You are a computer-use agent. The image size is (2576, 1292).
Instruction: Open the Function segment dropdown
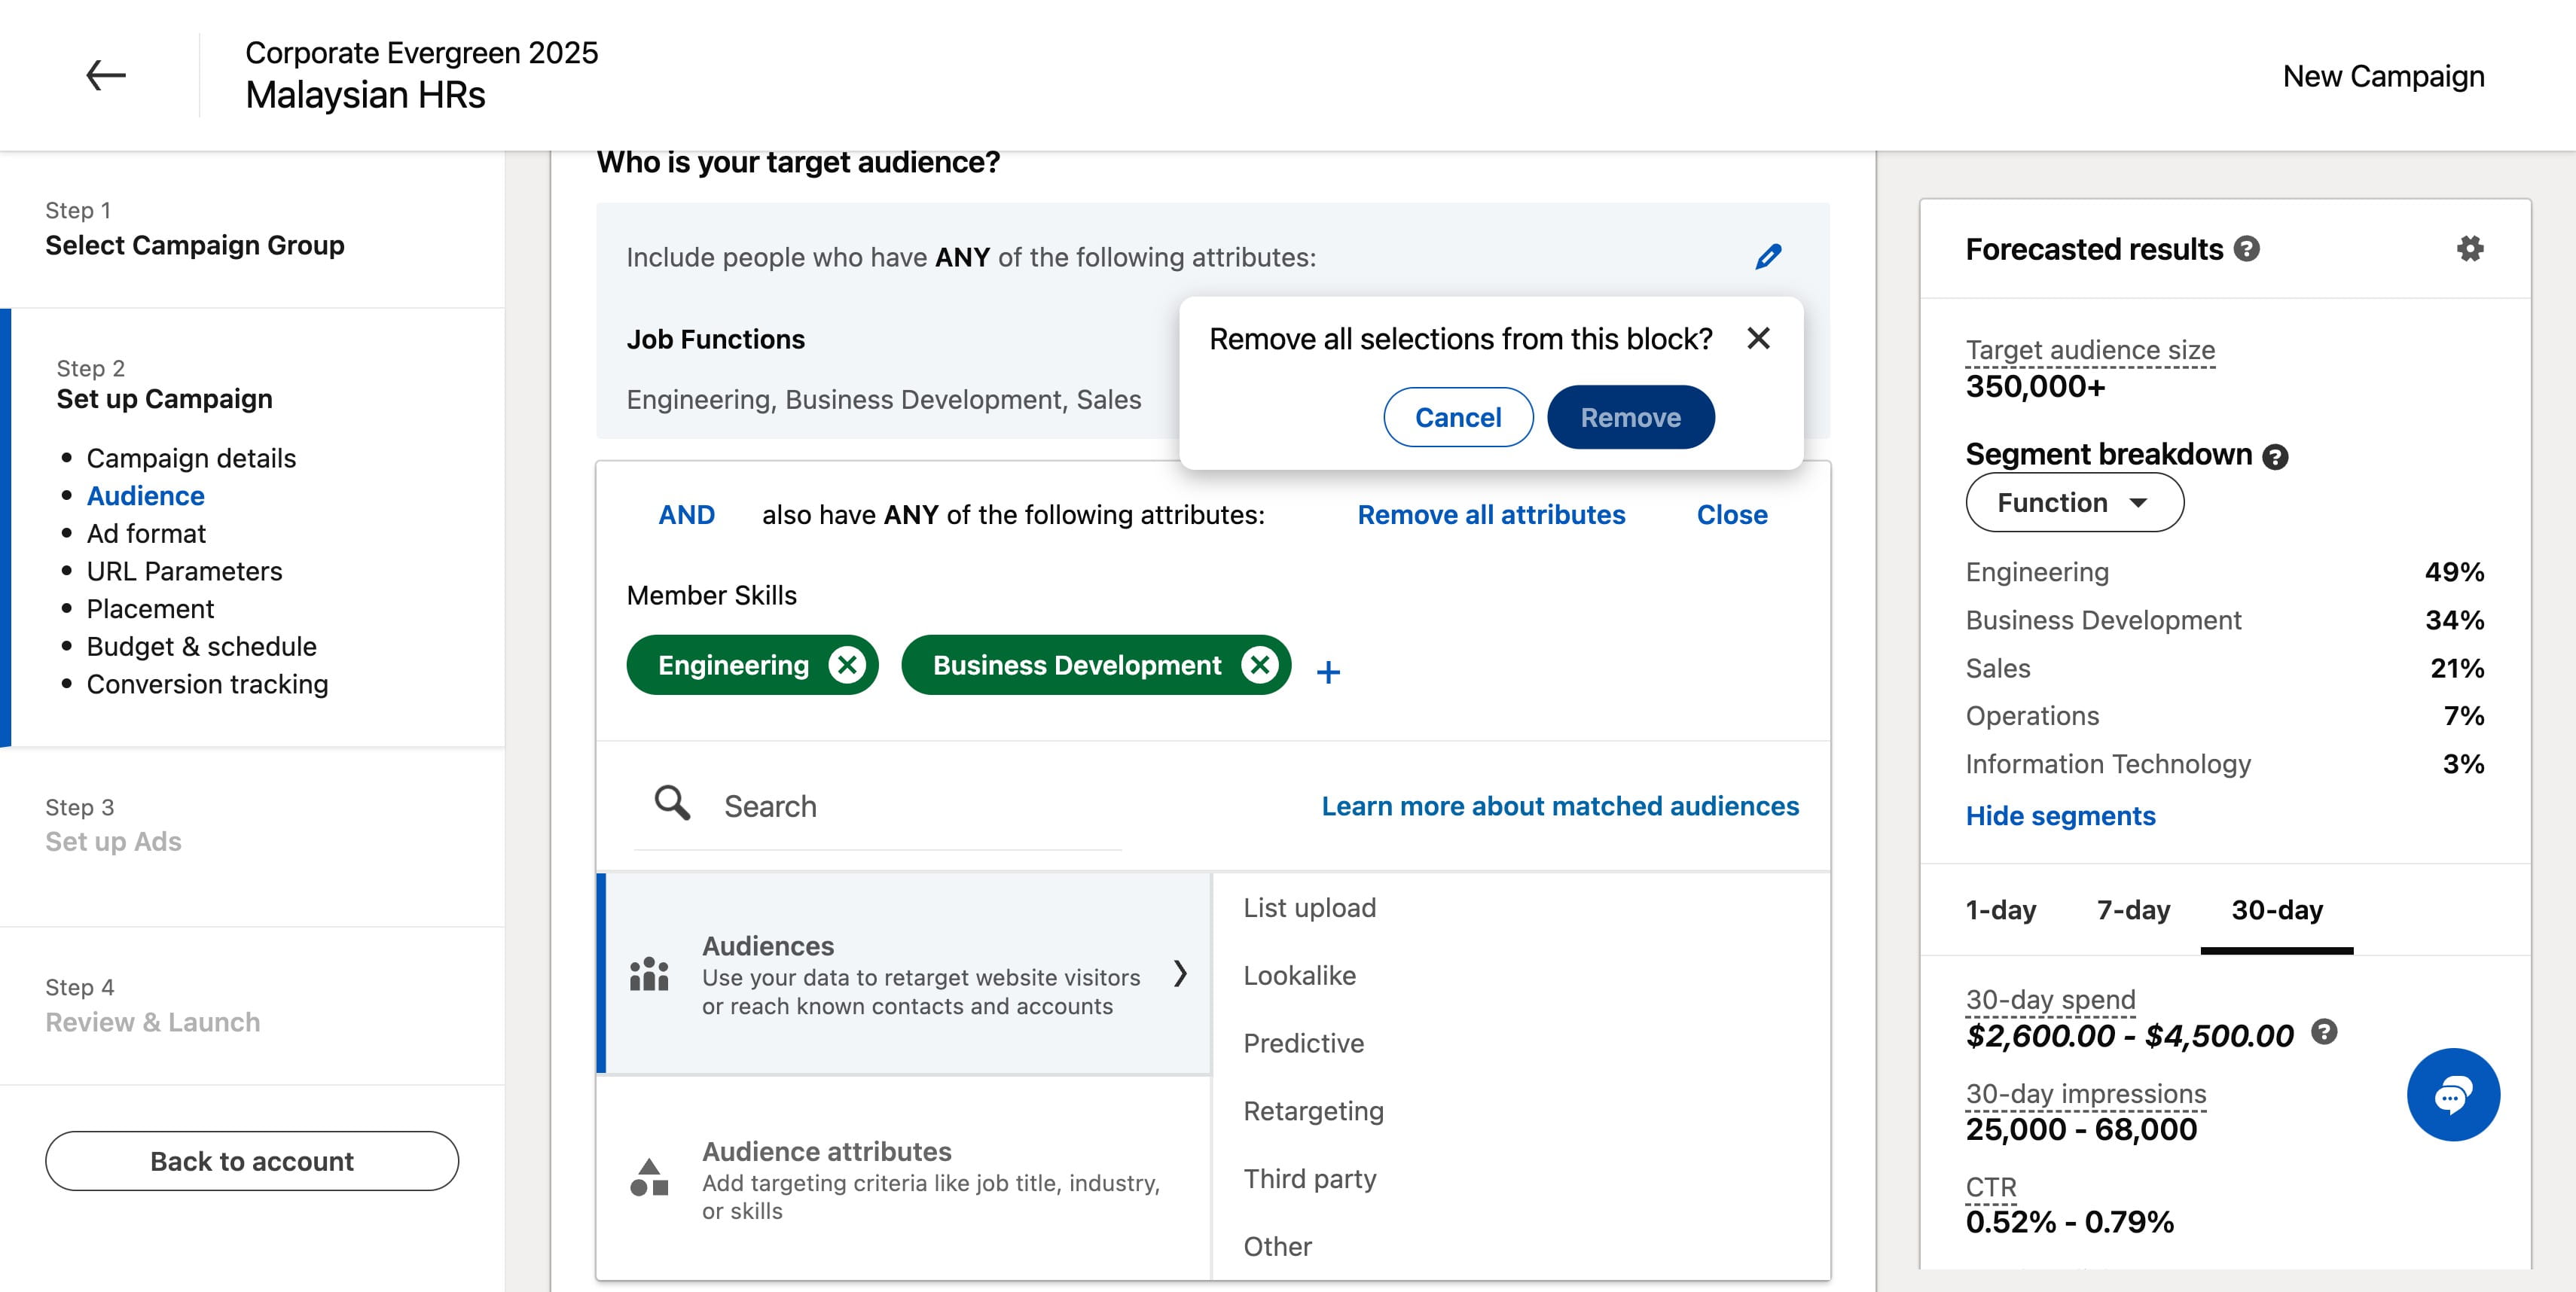point(2074,503)
